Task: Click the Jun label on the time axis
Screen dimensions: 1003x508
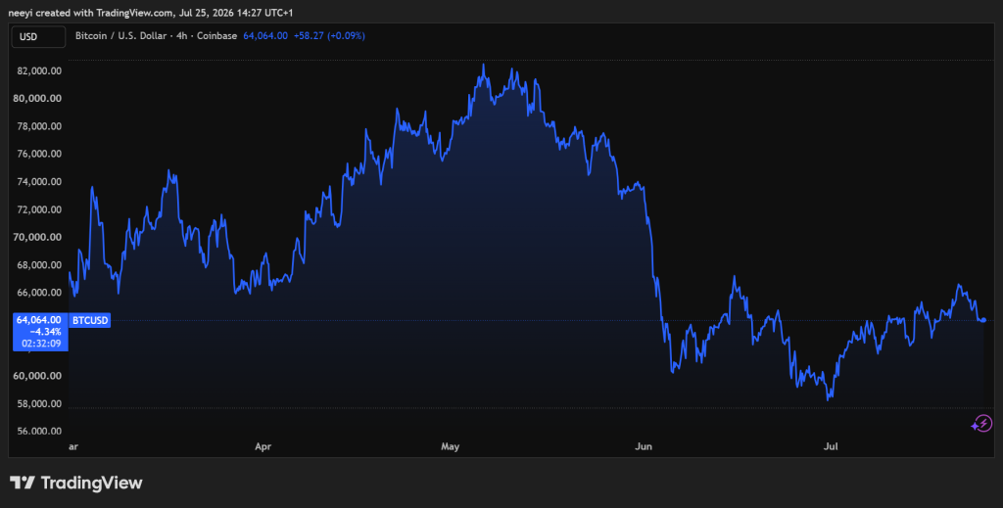Action: [x=643, y=446]
